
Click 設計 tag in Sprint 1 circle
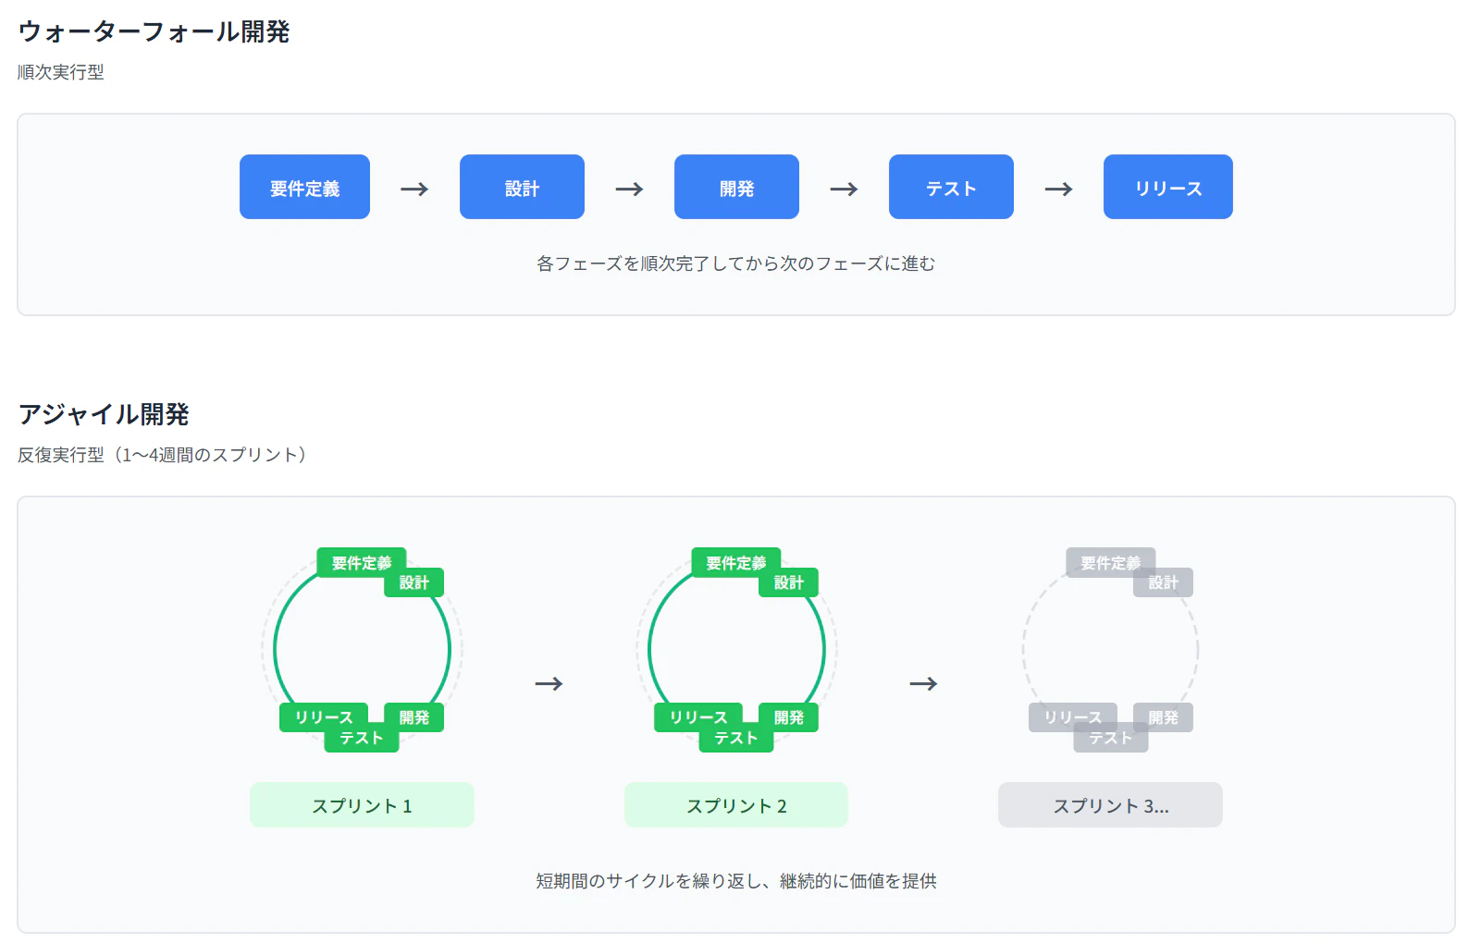pyautogui.click(x=414, y=582)
